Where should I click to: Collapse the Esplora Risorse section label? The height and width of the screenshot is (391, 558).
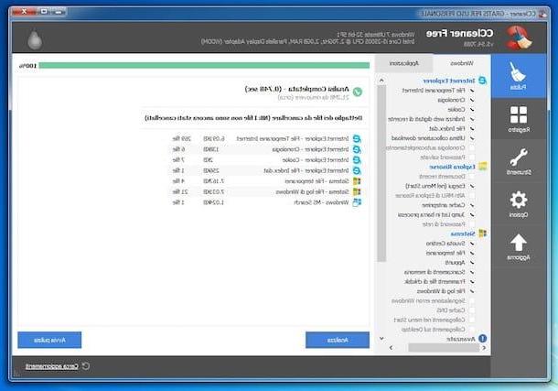click(x=452, y=167)
